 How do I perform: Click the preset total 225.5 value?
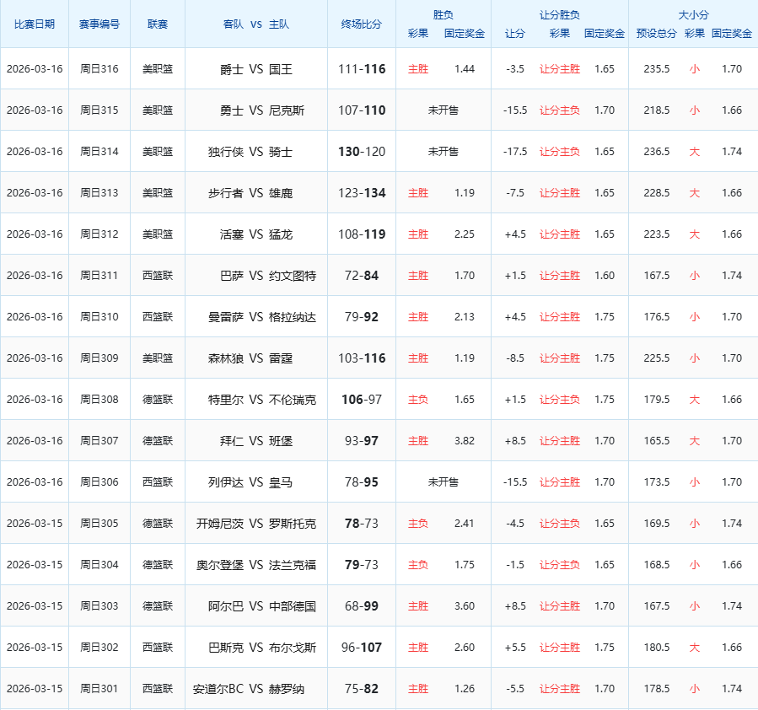[655, 358]
